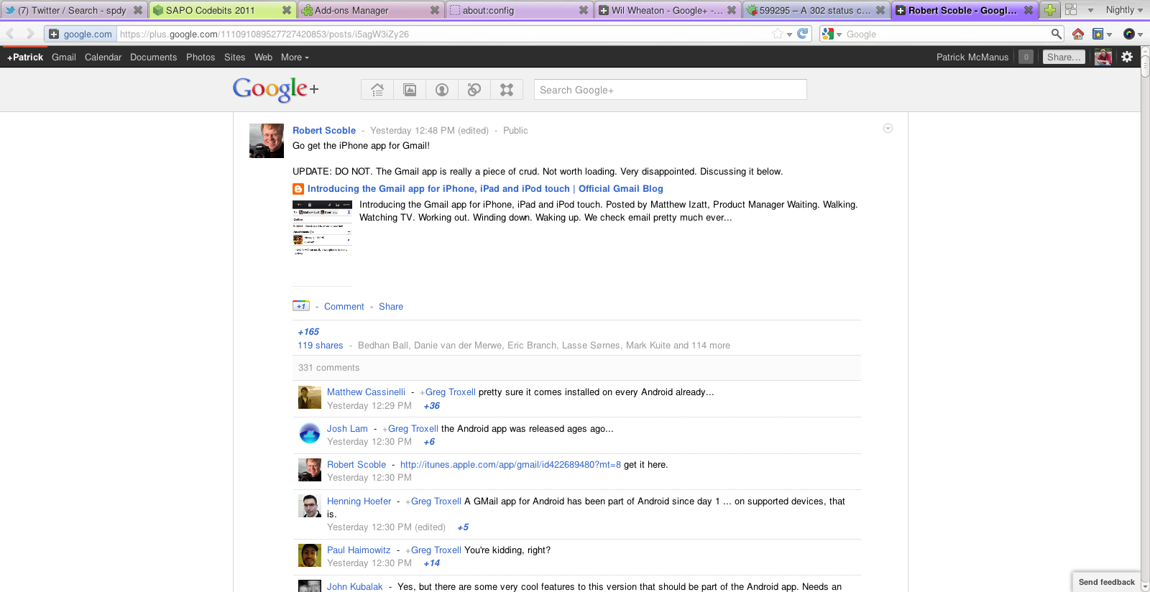
Task: Open URL history dropdown arrow
Action: tap(789, 34)
